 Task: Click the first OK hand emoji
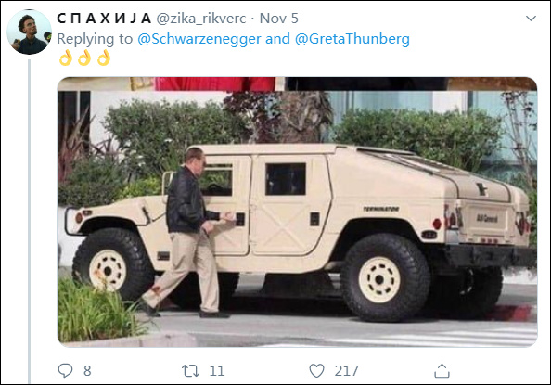65,58
